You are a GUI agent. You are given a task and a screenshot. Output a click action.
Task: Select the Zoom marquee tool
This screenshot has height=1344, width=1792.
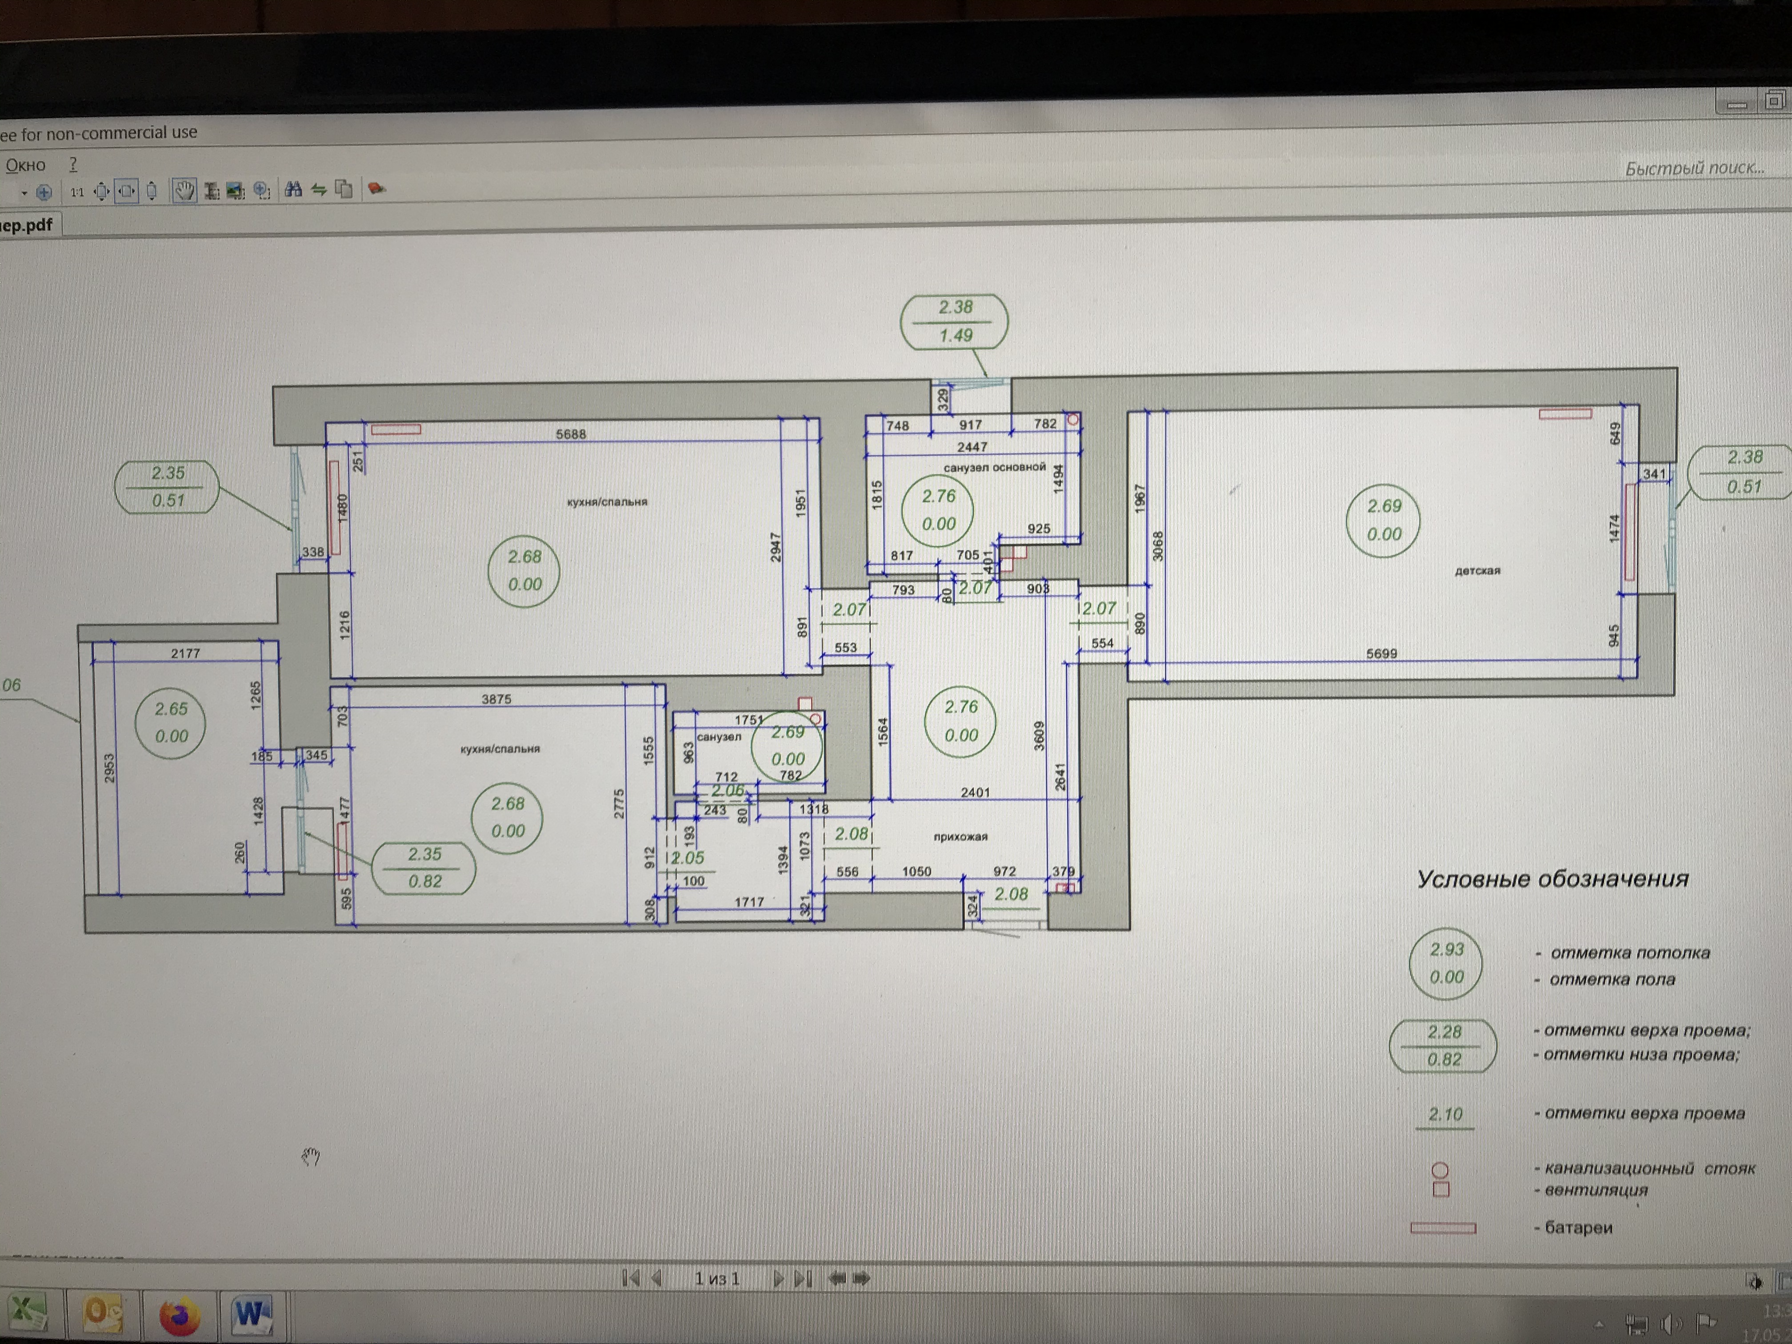262,190
